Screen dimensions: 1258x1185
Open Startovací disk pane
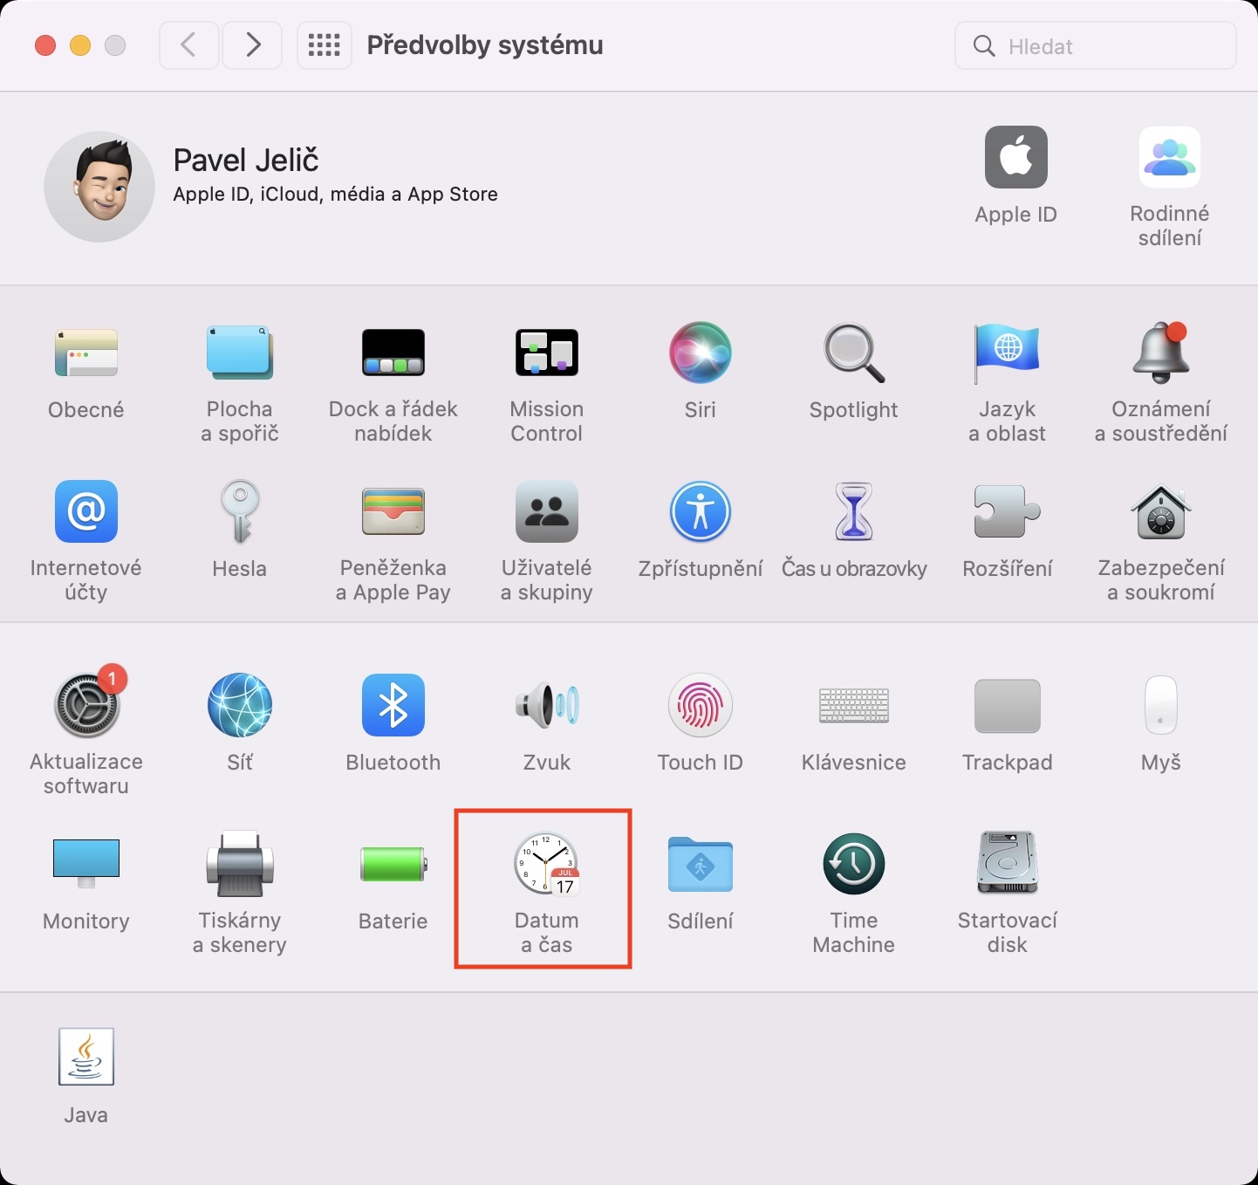point(1008,864)
